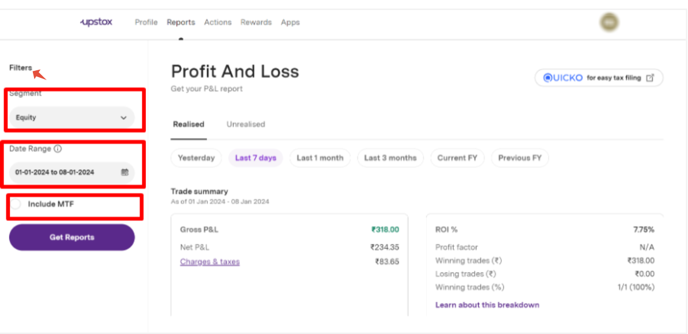This screenshot has height=334, width=688.
Task: Click the Profit And Loss heading
Action: (x=235, y=71)
